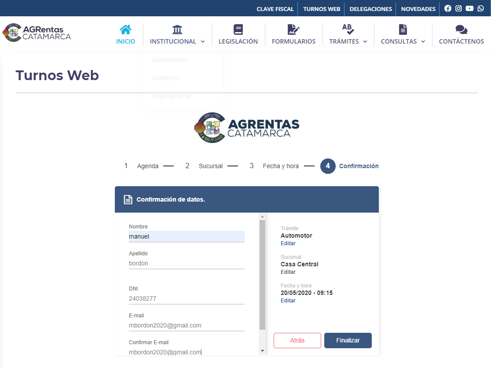Viewport: 491px width, 368px height.
Task: Click the Contáctenos chat bubbles icon
Action: click(x=461, y=29)
